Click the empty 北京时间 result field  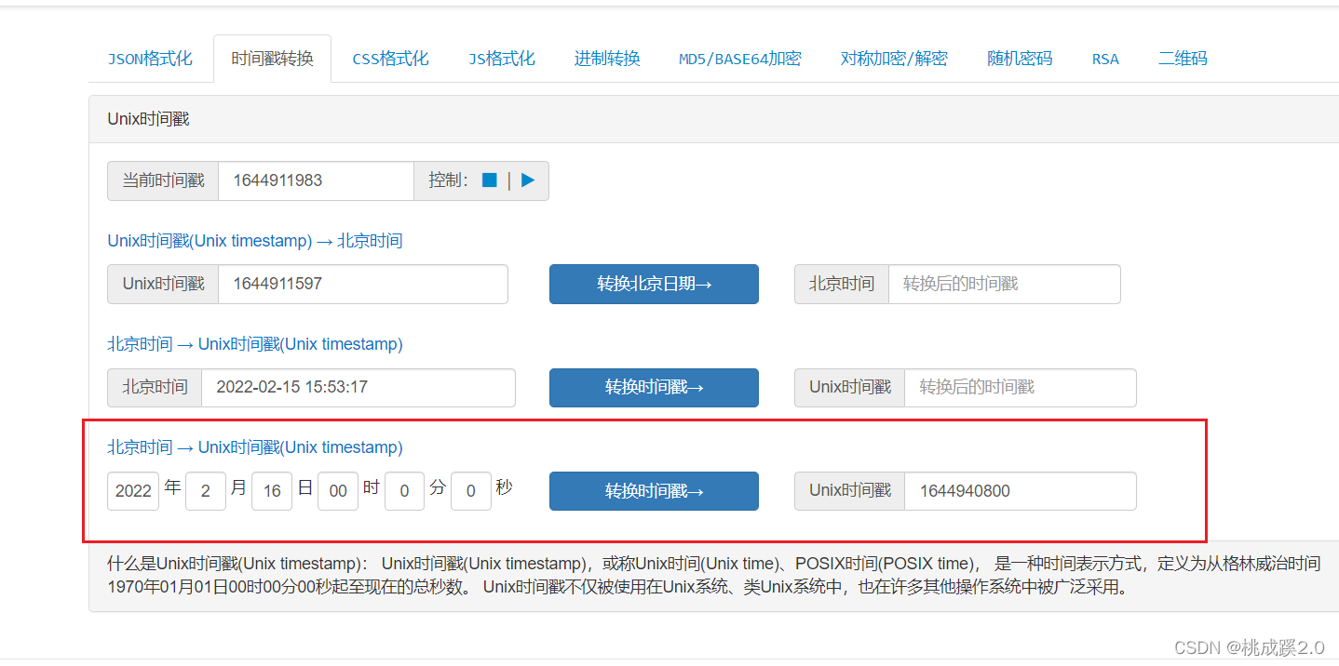(1005, 284)
